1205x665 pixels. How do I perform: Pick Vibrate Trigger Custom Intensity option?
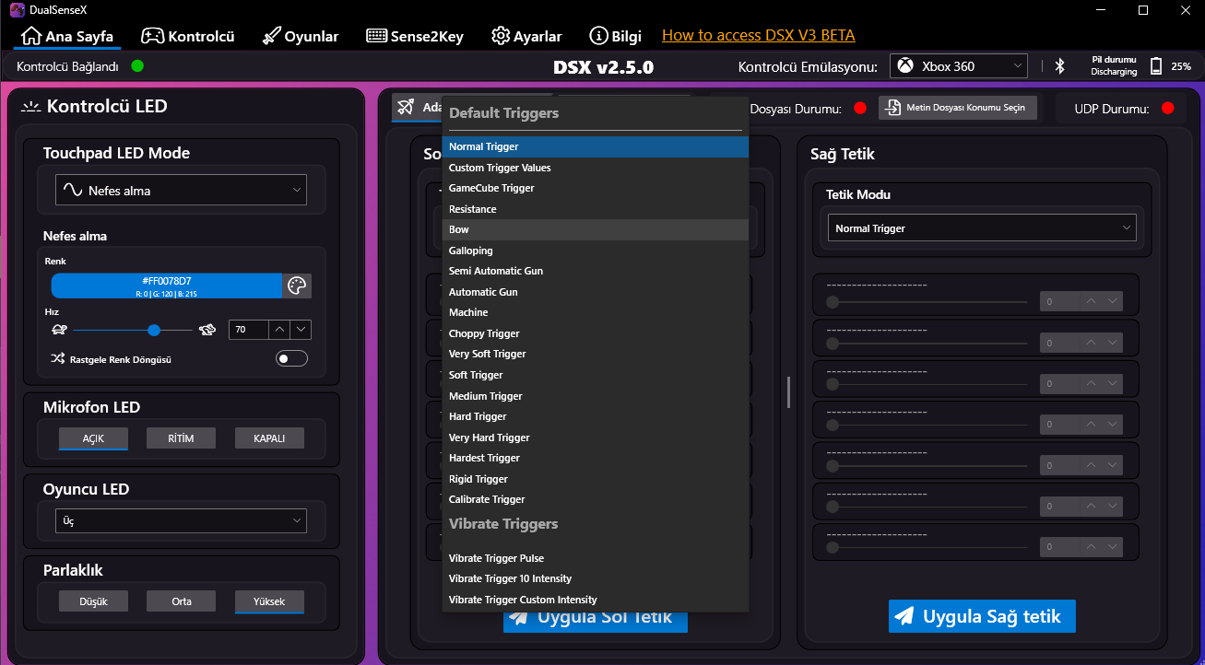click(595, 600)
